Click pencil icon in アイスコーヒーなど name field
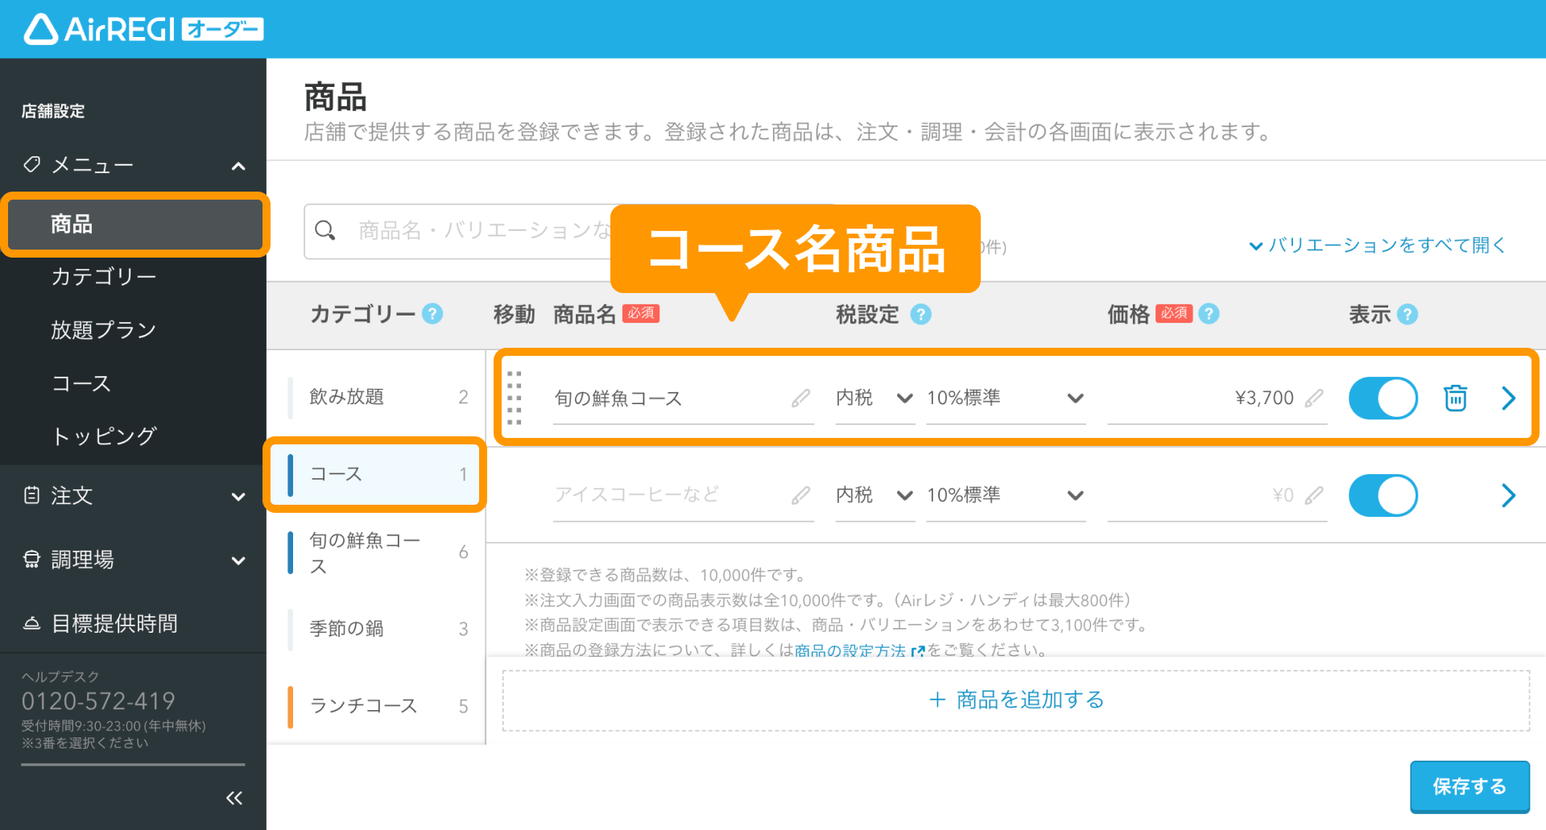The width and height of the screenshot is (1546, 830). pos(800,495)
